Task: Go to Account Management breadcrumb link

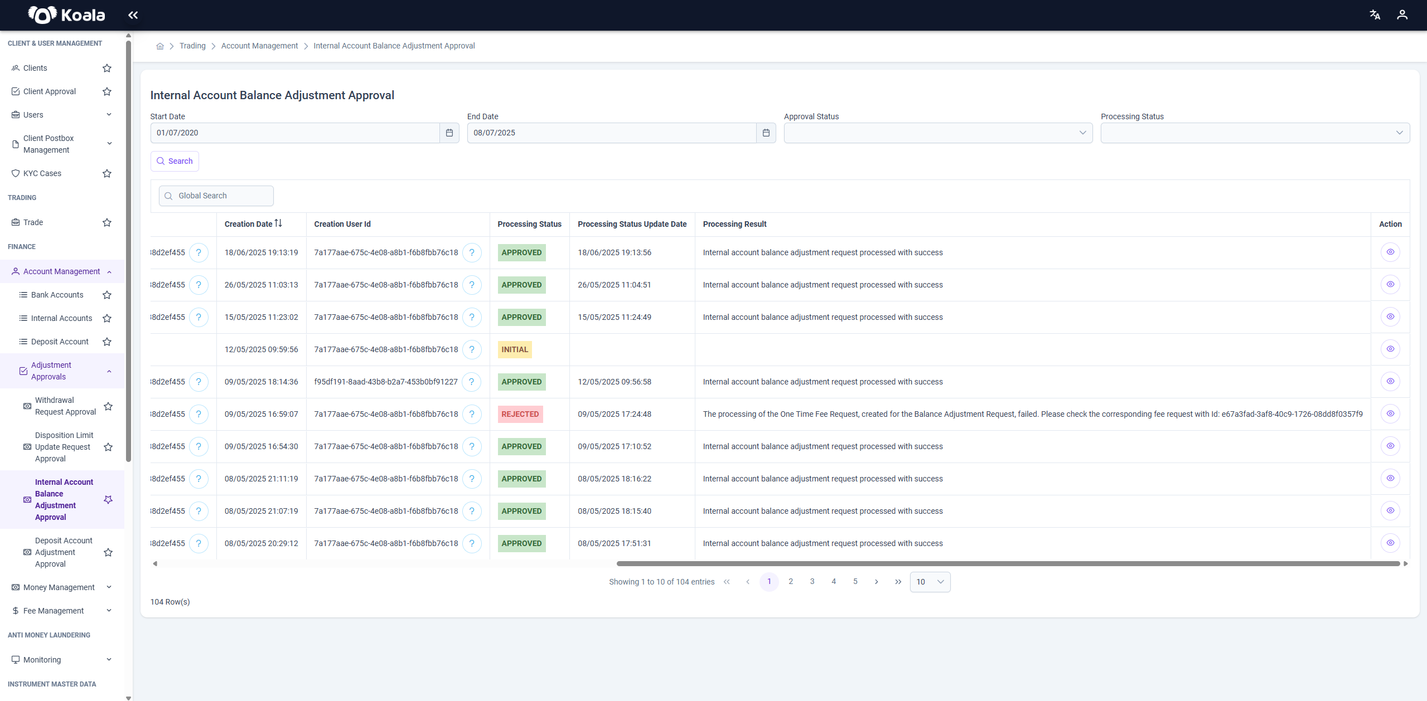Action: point(259,46)
